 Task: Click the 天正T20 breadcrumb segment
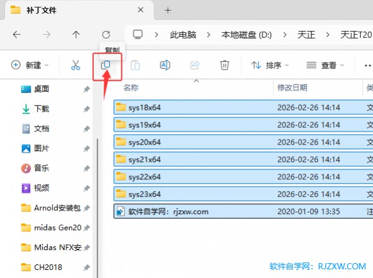(356, 35)
